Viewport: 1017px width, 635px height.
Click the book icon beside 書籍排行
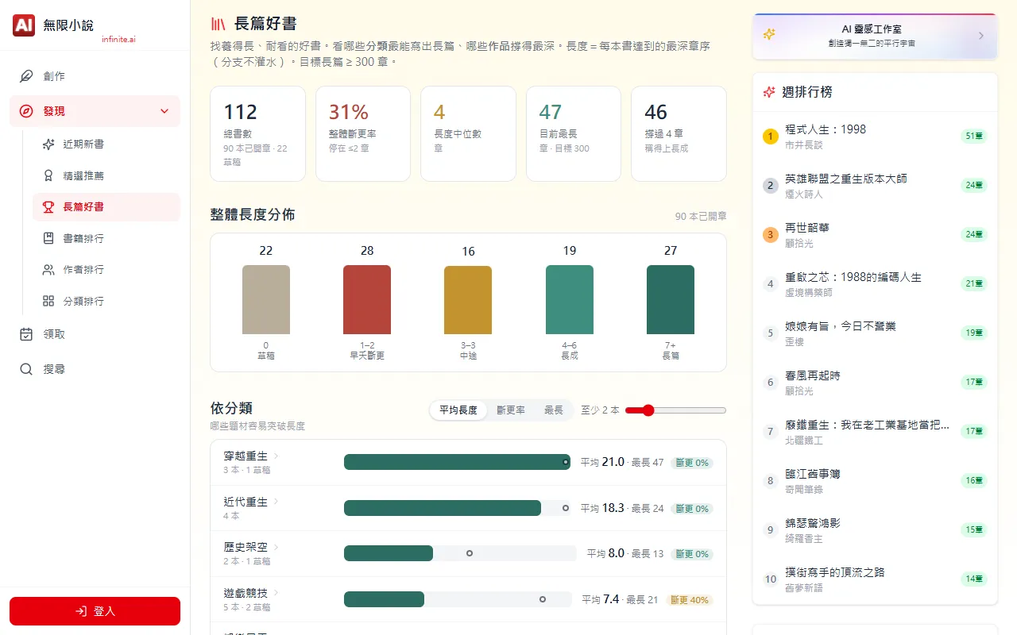(x=48, y=238)
